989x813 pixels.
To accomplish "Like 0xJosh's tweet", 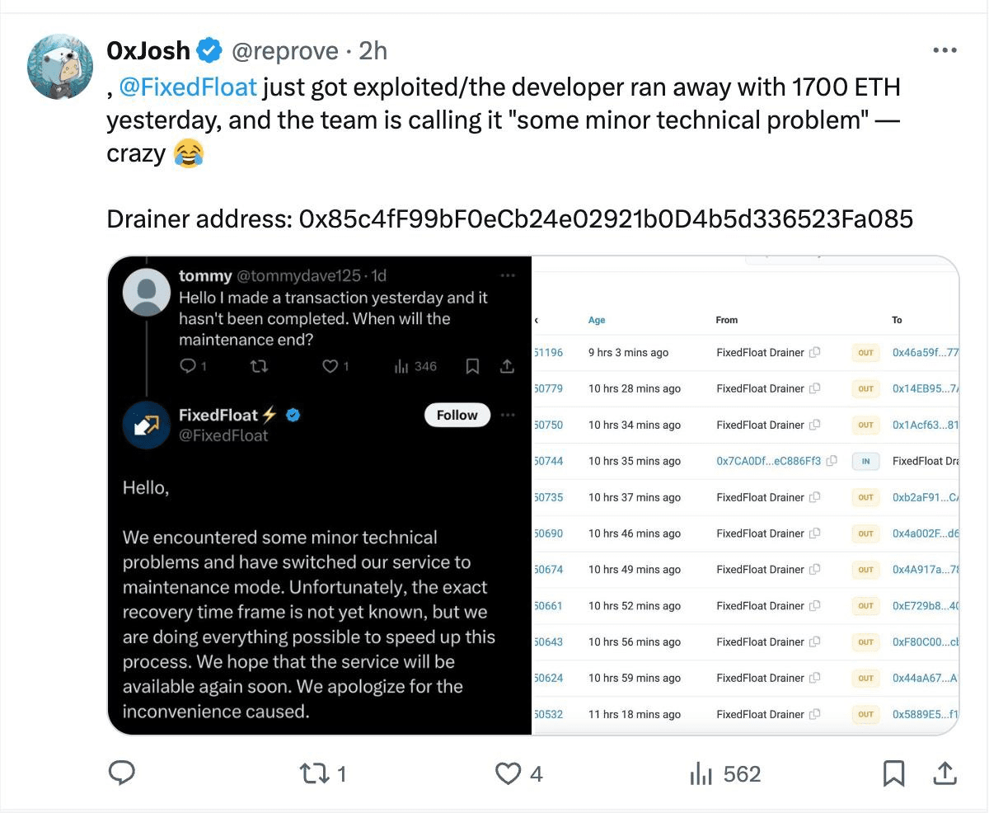I will [509, 773].
